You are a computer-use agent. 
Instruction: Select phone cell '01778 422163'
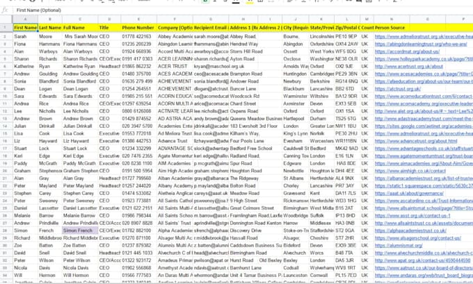[138, 36]
